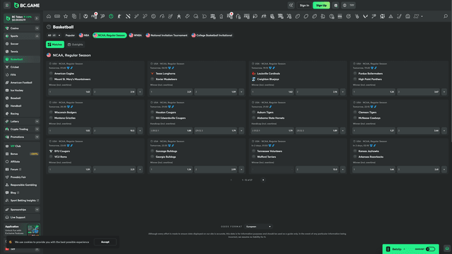Open the Application promo banner
This screenshot has height=254, width=452.
coord(22,230)
